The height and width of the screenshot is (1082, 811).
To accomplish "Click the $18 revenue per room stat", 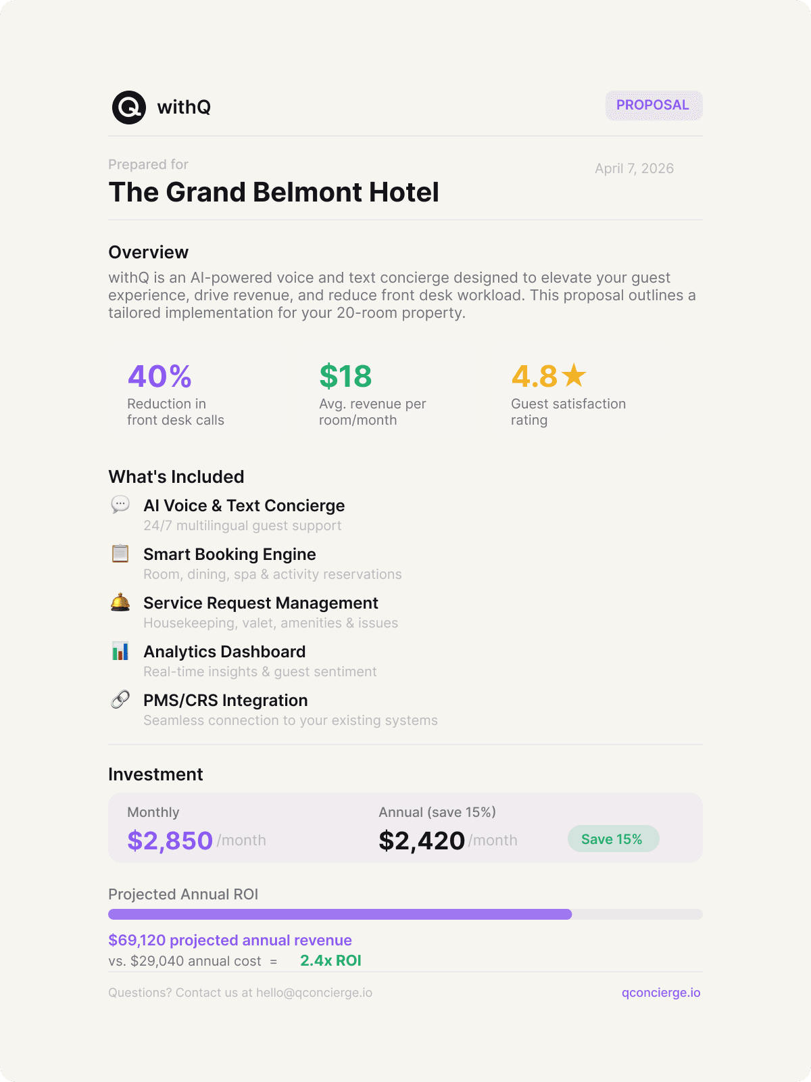I will coord(345,377).
